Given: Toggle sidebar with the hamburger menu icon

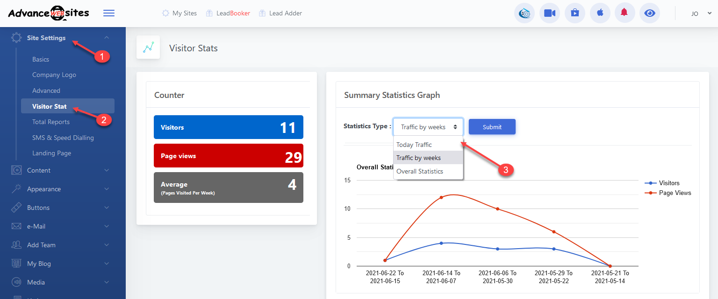Looking at the screenshot, I should tap(109, 13).
